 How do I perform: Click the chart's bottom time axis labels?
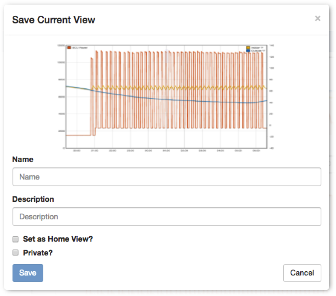point(166,151)
